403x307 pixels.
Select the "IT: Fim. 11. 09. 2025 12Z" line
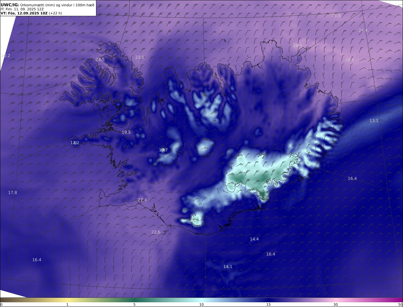[22, 9]
